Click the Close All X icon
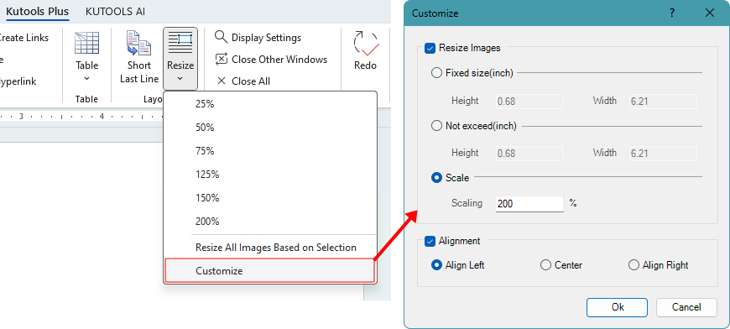 coord(222,81)
